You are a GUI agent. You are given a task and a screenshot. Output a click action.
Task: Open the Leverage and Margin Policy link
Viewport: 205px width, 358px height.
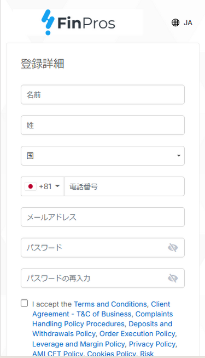79,344
